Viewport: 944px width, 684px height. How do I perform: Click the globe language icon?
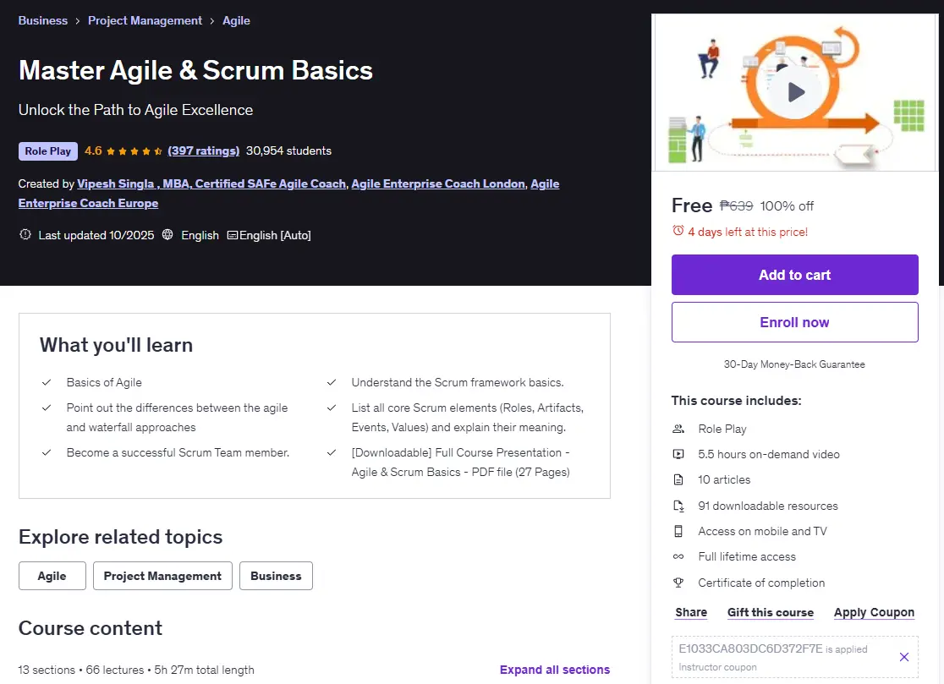(167, 234)
